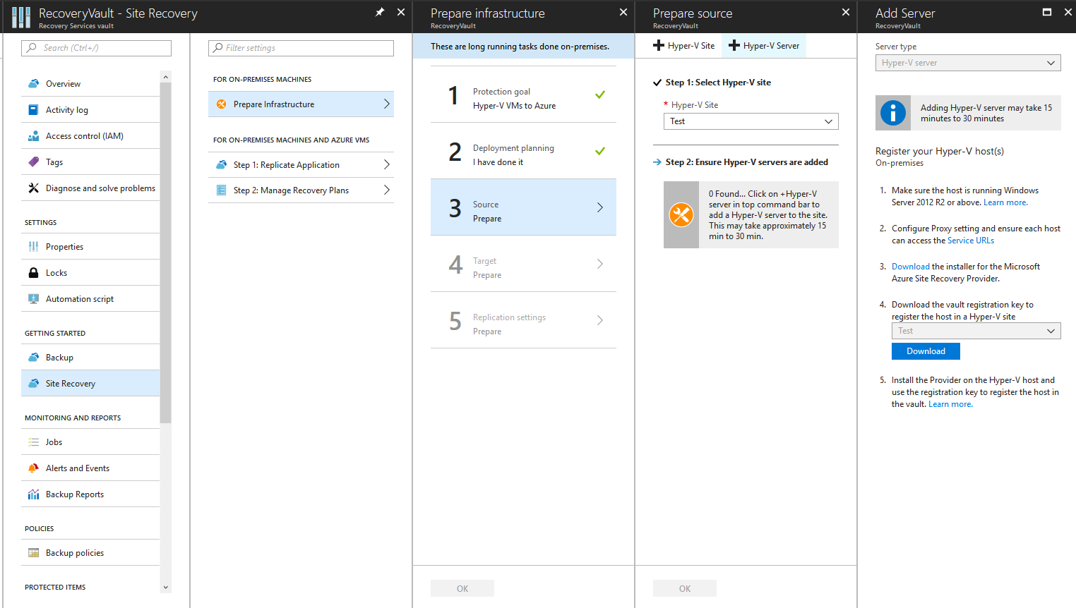Click 'Step 1: Select Hyper-V site' heading

[x=718, y=83]
